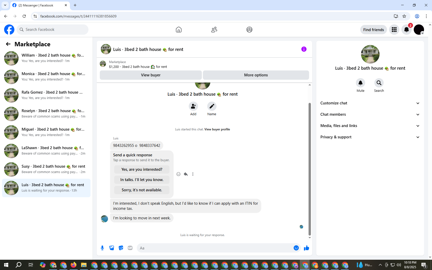432x270 pixels.
Task: Click the reply arrow beside quick response
Action: click(186, 174)
